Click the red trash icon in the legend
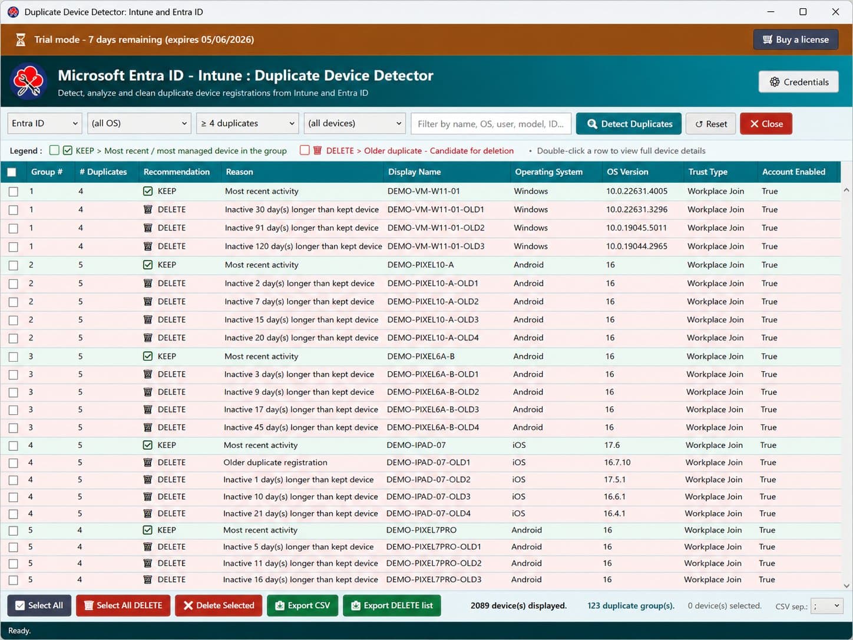The width and height of the screenshot is (853, 640). coord(318,151)
